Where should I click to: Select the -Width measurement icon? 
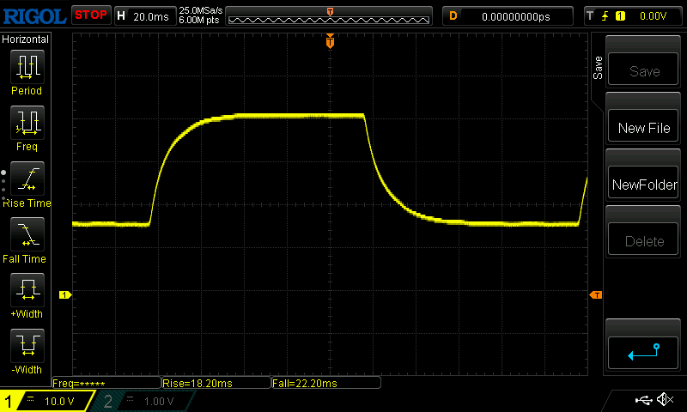point(27,345)
